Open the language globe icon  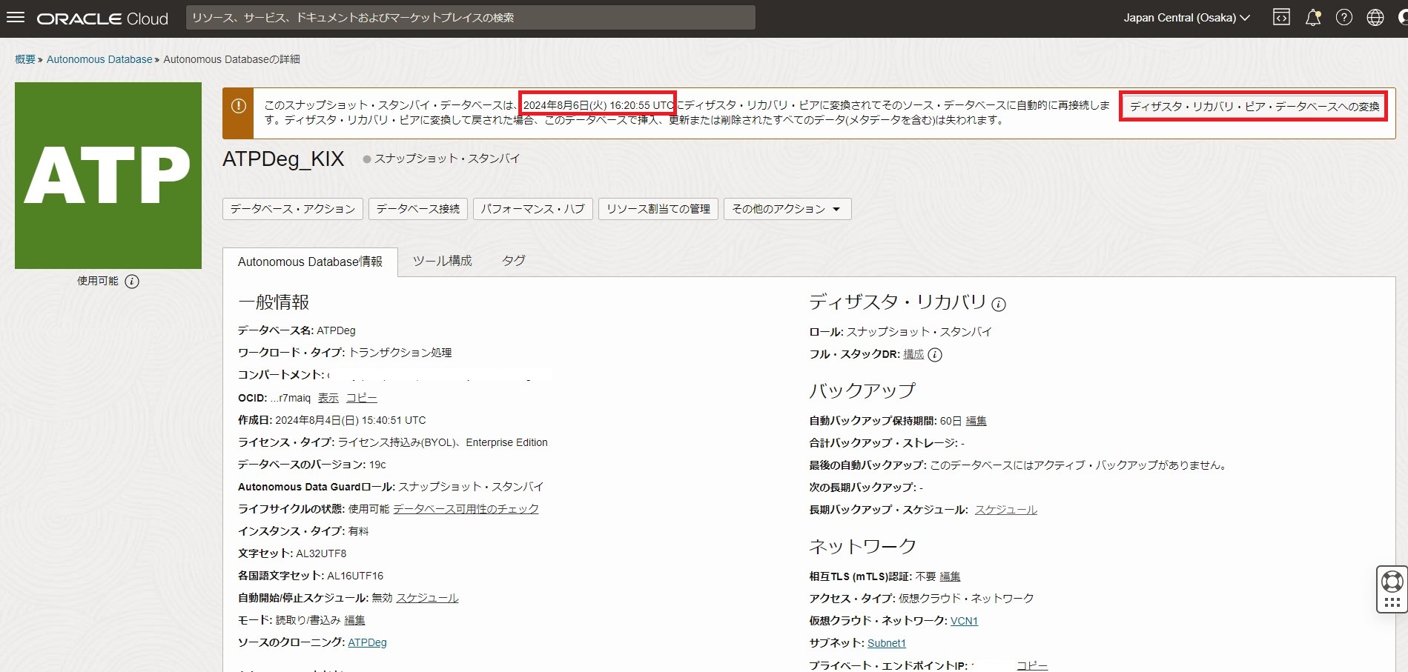click(1375, 18)
